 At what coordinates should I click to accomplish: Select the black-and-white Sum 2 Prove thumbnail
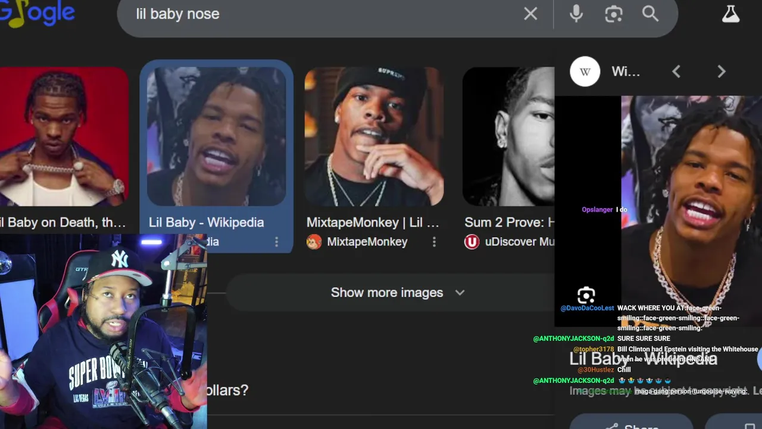point(508,136)
